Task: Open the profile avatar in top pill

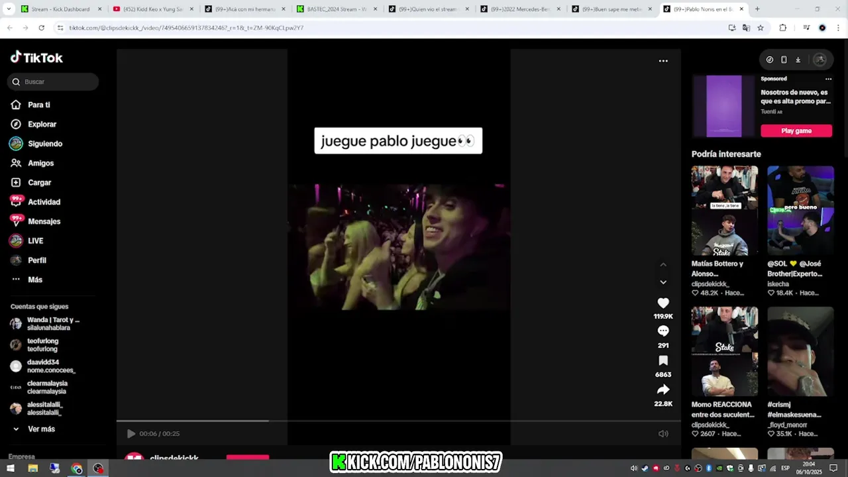Action: click(820, 60)
